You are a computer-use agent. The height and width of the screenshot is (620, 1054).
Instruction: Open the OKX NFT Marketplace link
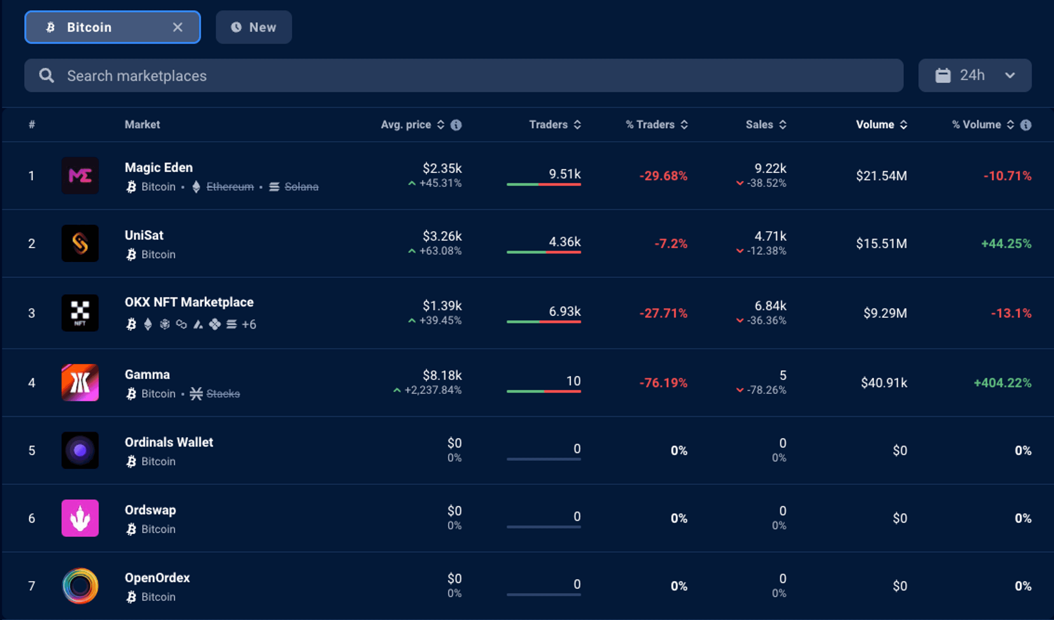[x=189, y=302]
